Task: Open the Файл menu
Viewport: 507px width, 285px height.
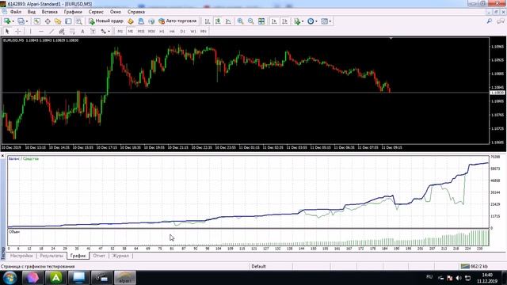Action: 16,12
